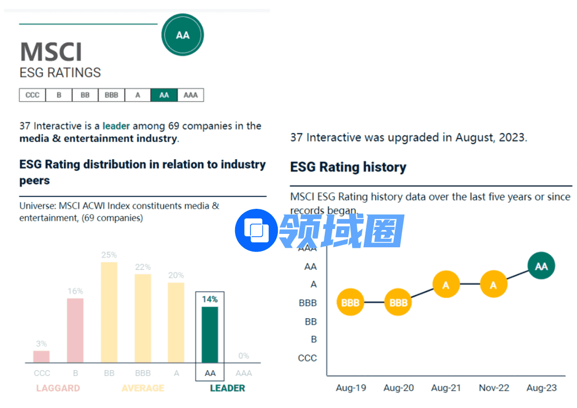Select the 16% B distribution bar
Screen dimensions: 577x408
click(75, 331)
